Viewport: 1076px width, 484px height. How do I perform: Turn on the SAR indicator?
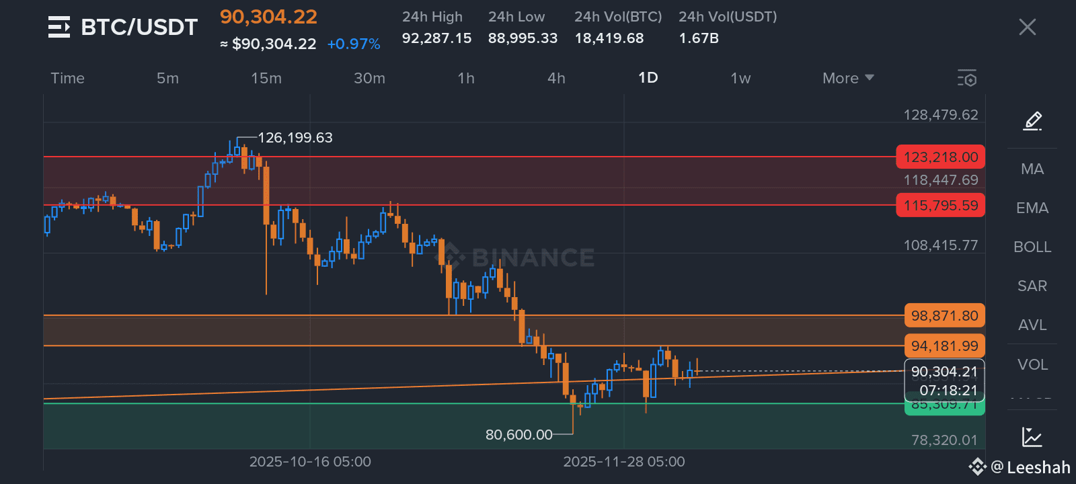1032,286
